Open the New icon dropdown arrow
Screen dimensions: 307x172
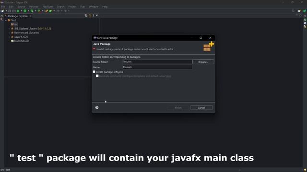6,11
